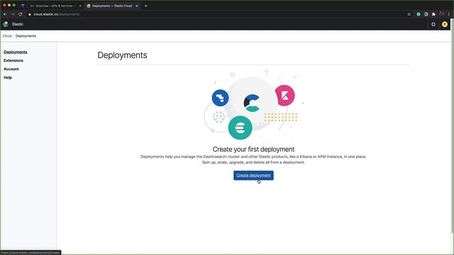Open Help from the sidebar
The width and height of the screenshot is (454, 255).
(x=8, y=77)
